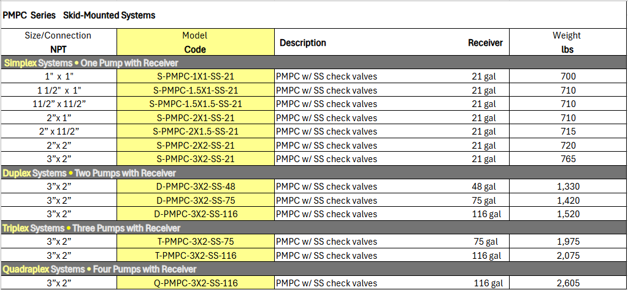Image resolution: width=628 pixels, height=290 pixels.
Task: Select the Description column header
Action: (303, 43)
